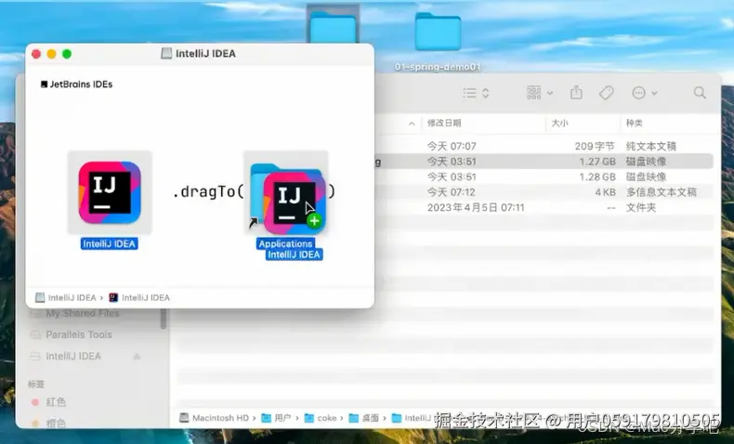The image size is (734, 444).
Task: Toggle the name column sort direction arrow
Action: click(412, 124)
